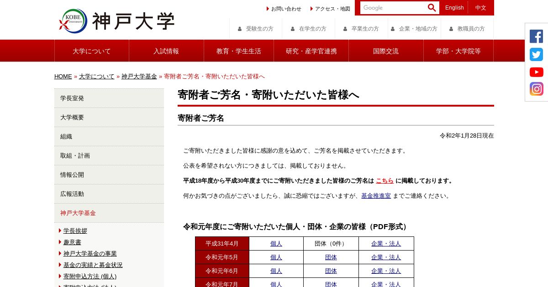Open 寄附申込方法 (個人) sidebar sublink
Viewport: 548px width, 287px height.
[90, 276]
